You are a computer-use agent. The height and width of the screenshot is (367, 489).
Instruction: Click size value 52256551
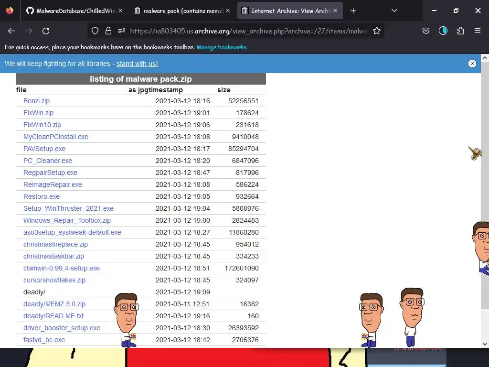(243, 101)
